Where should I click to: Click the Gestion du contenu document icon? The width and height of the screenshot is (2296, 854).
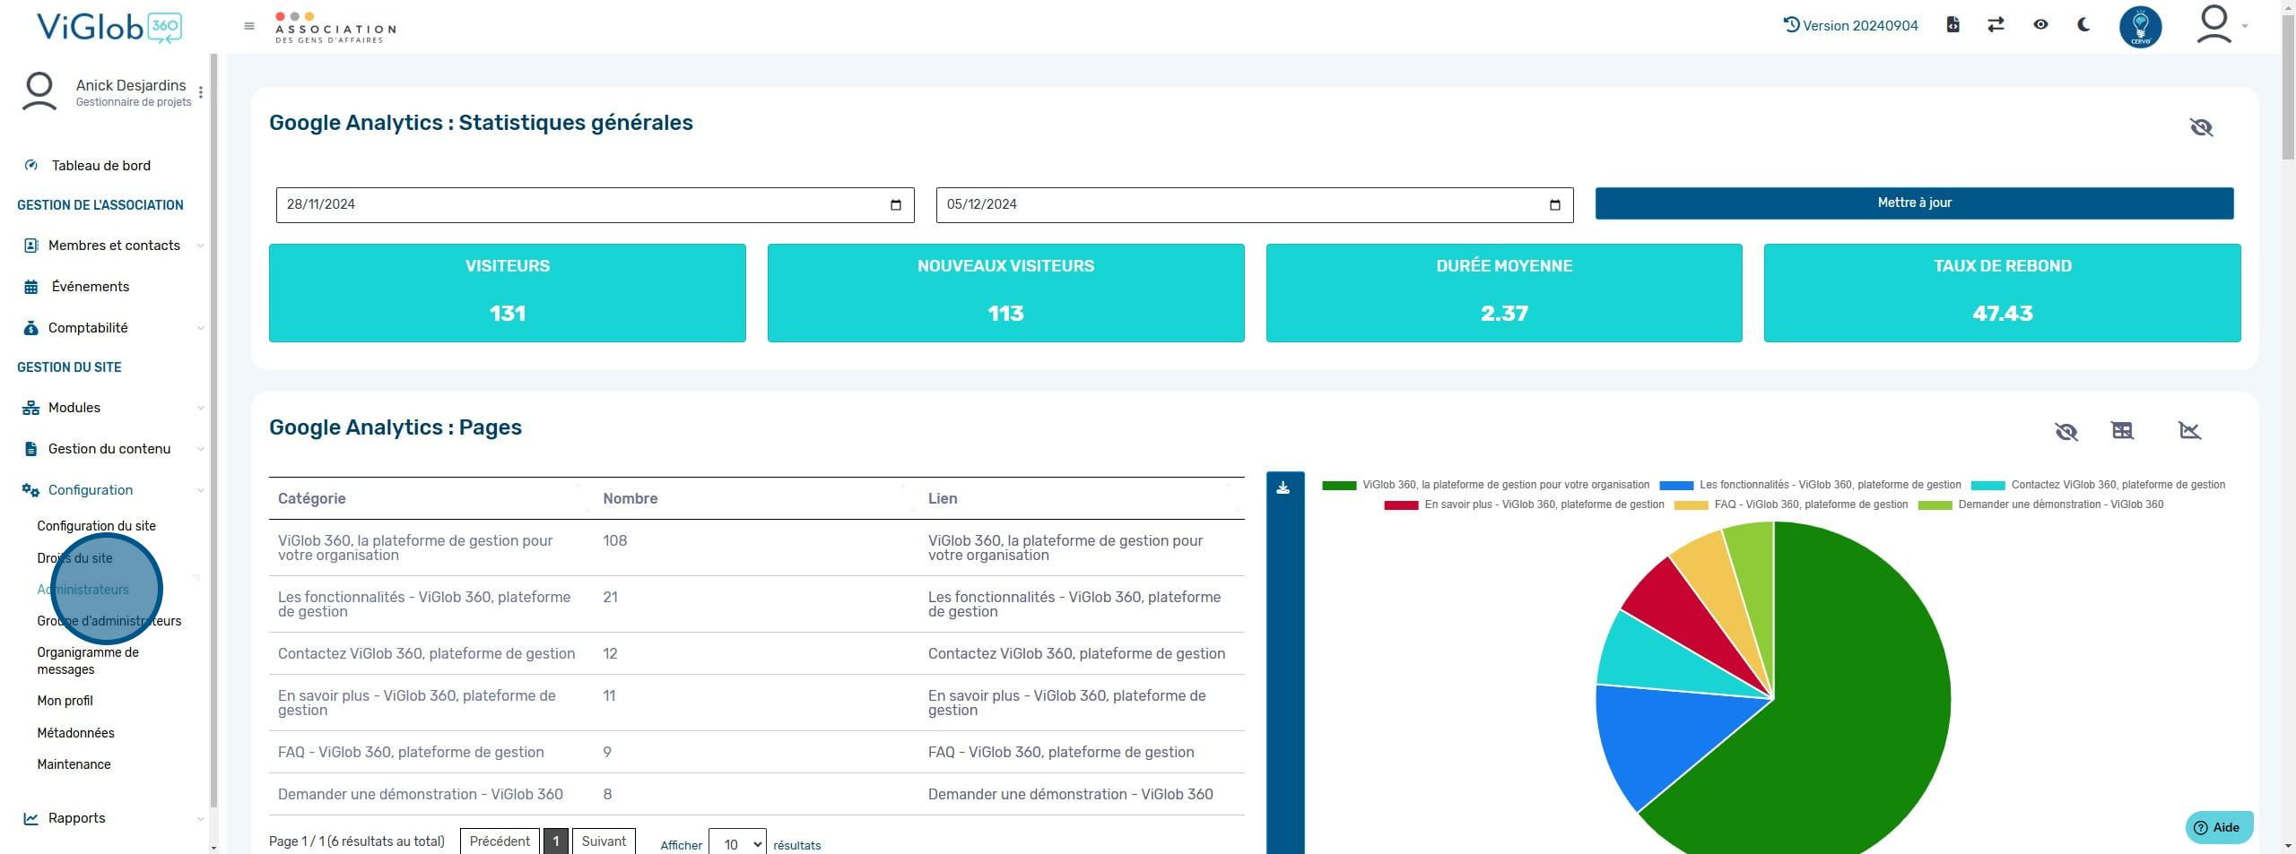point(30,449)
